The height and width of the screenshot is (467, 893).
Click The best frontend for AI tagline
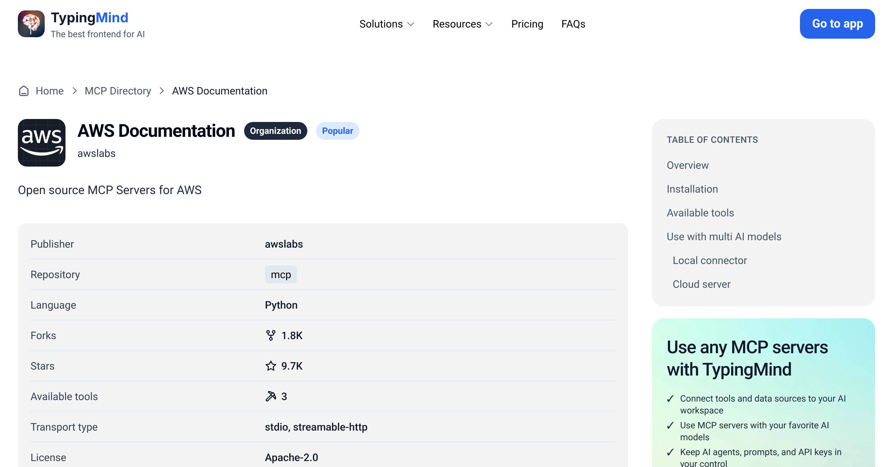(x=98, y=34)
